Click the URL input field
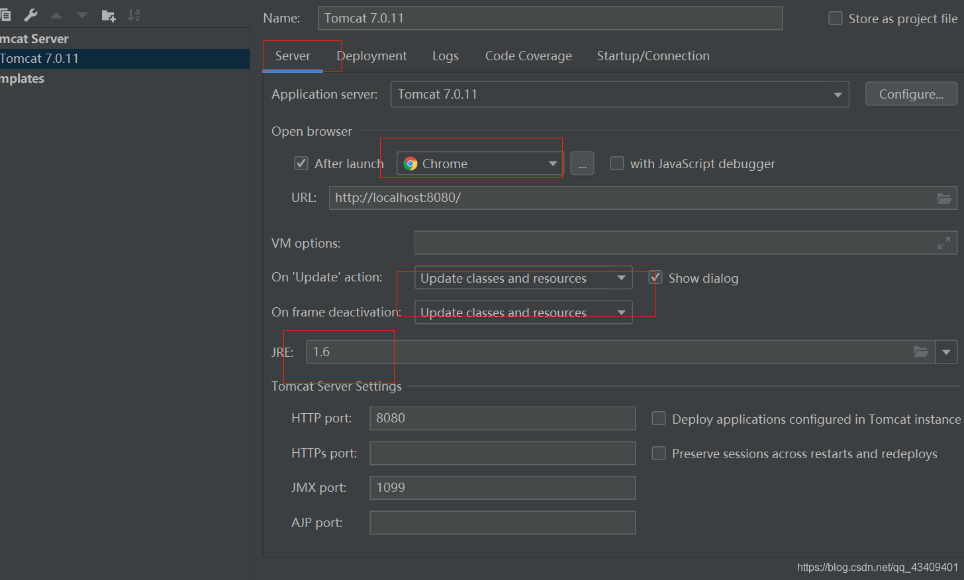The height and width of the screenshot is (580, 964). tap(643, 198)
